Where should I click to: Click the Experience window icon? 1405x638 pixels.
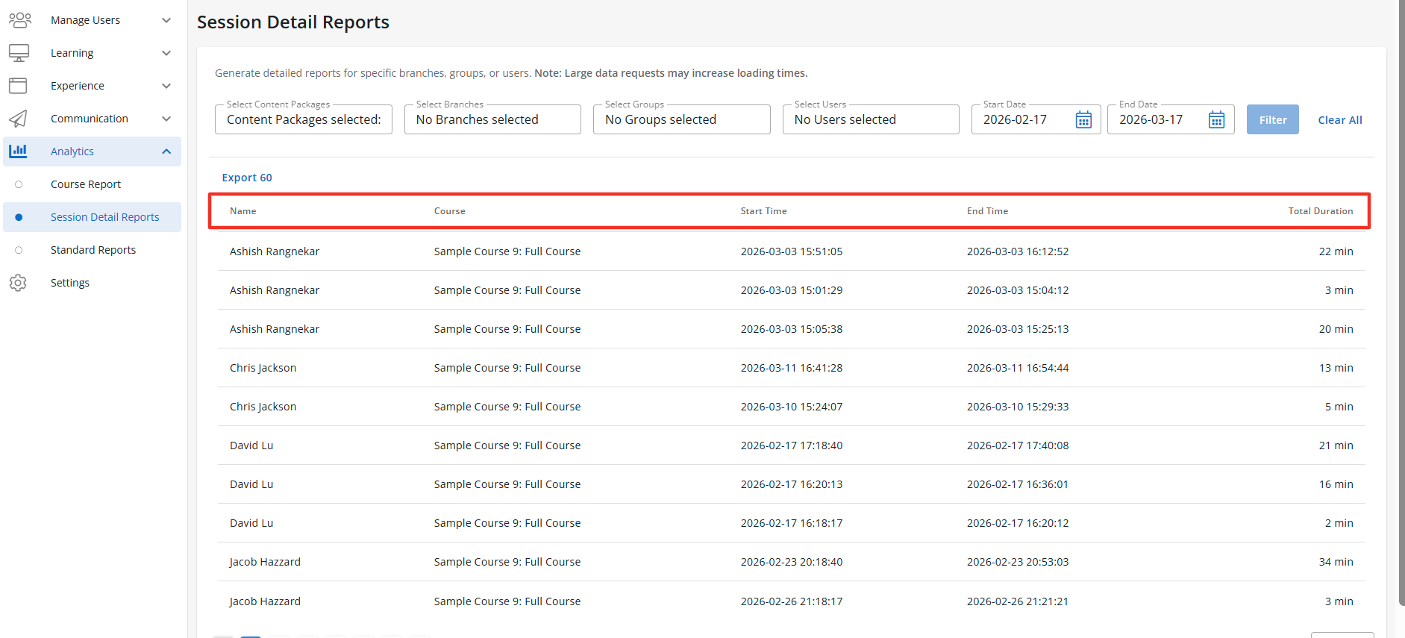point(19,86)
